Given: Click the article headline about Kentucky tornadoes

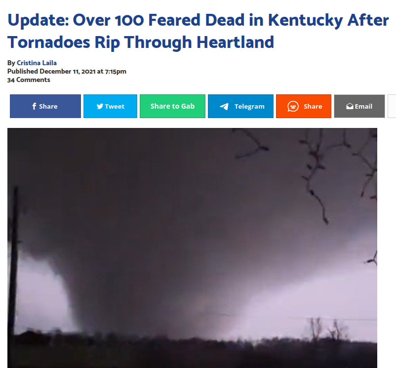Looking at the screenshot, I should pyautogui.click(x=198, y=31).
